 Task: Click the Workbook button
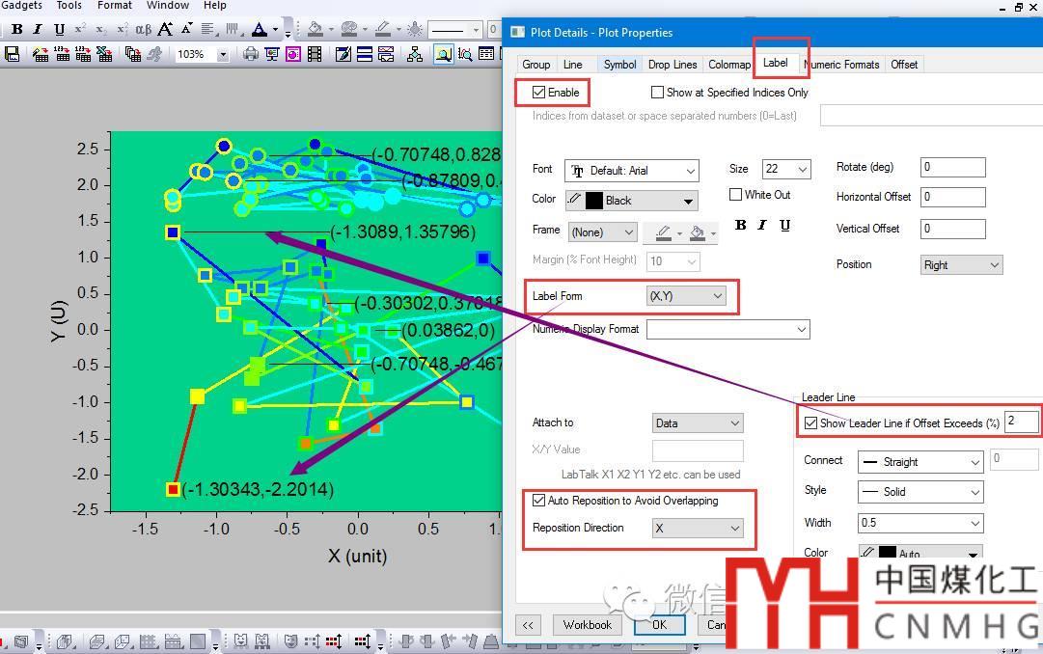[587, 624]
